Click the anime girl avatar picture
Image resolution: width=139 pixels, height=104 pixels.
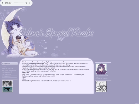pyautogui.click(x=101, y=69)
